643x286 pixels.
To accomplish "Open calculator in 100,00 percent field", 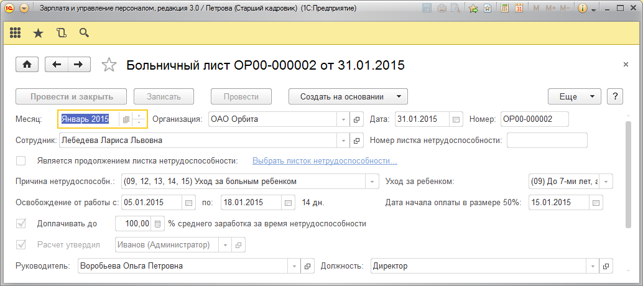I will 158,224.
